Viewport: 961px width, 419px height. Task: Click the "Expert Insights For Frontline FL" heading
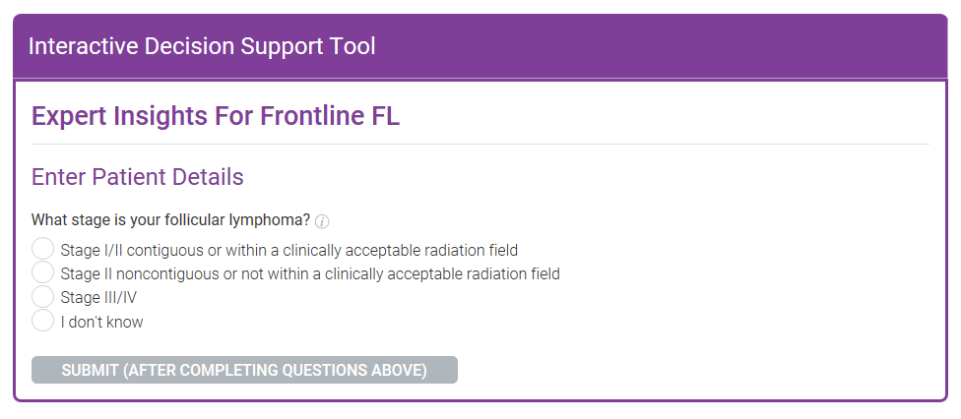216,116
